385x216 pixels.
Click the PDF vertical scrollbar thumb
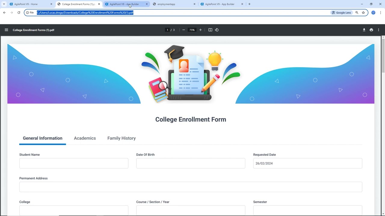point(383,55)
